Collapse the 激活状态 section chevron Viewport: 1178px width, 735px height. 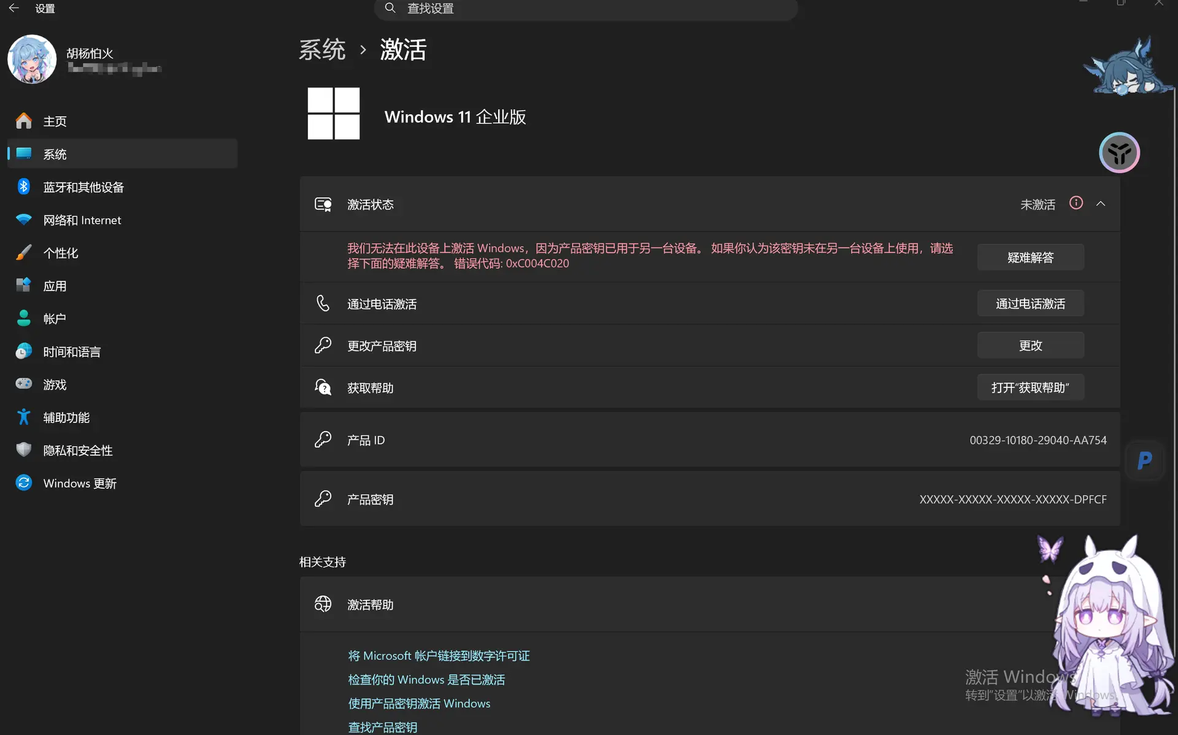tap(1101, 204)
